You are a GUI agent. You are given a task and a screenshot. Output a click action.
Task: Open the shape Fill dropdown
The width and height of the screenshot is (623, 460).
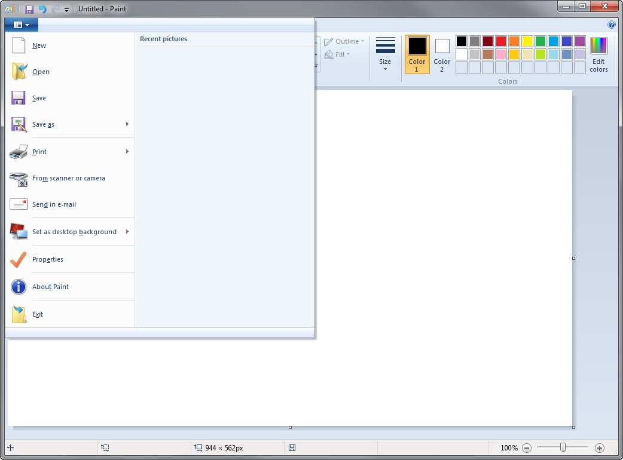click(x=337, y=54)
